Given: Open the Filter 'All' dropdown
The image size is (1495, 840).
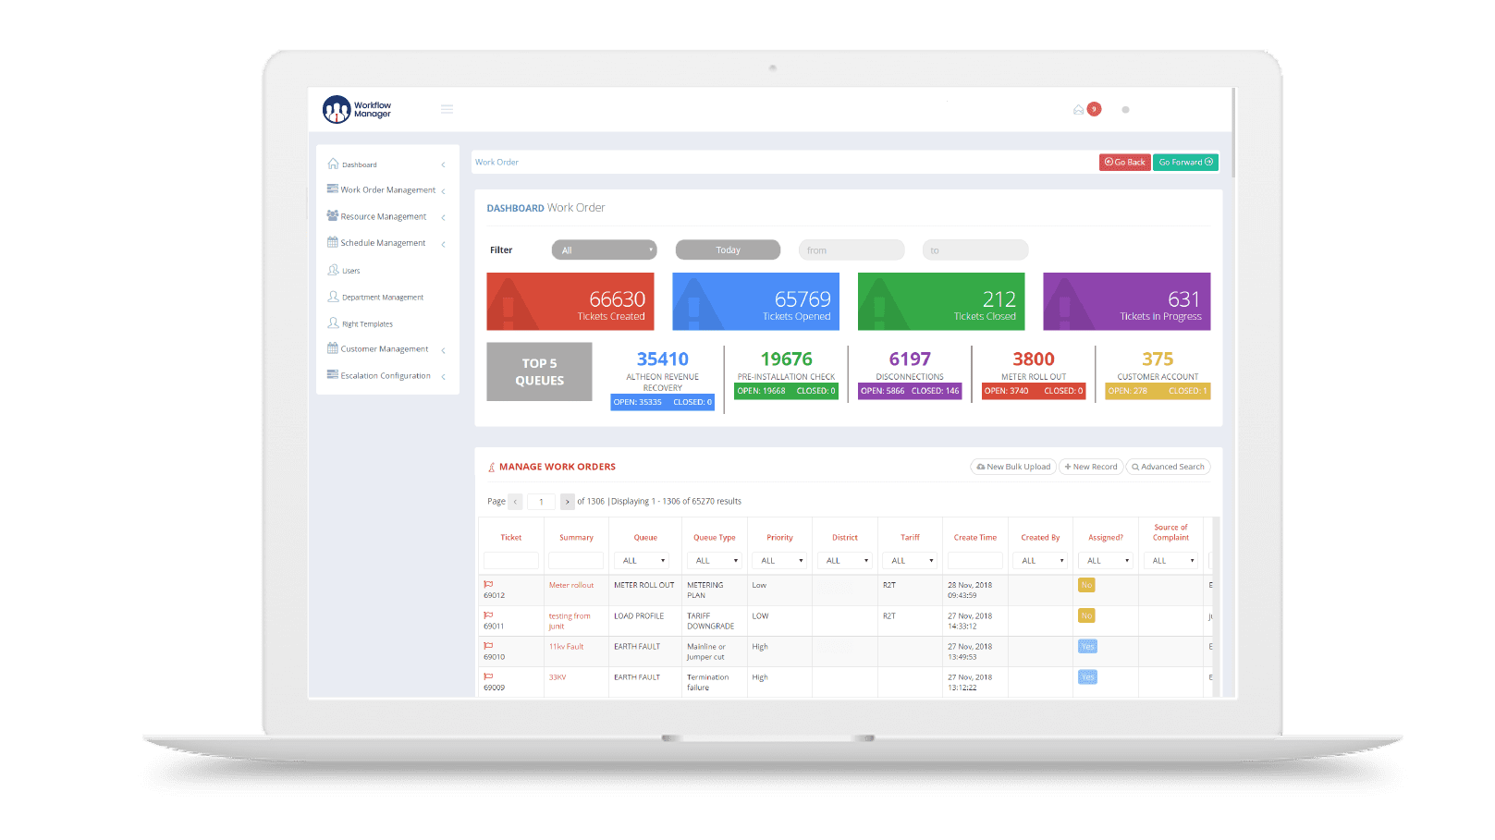Looking at the screenshot, I should (x=604, y=250).
